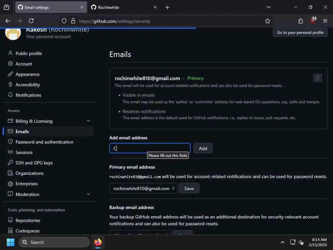The width and height of the screenshot is (333, 250).
Task: Open Firefox application hamburger menu
Action: (325, 21)
